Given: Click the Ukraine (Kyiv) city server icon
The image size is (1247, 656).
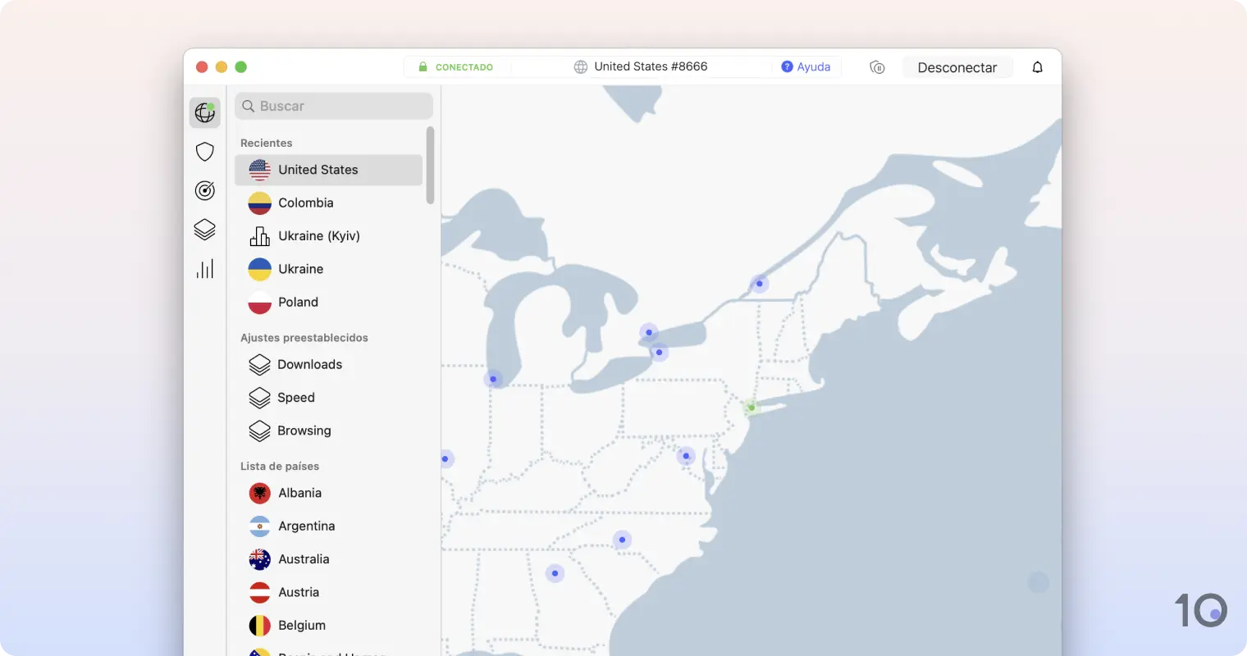Looking at the screenshot, I should 259,235.
